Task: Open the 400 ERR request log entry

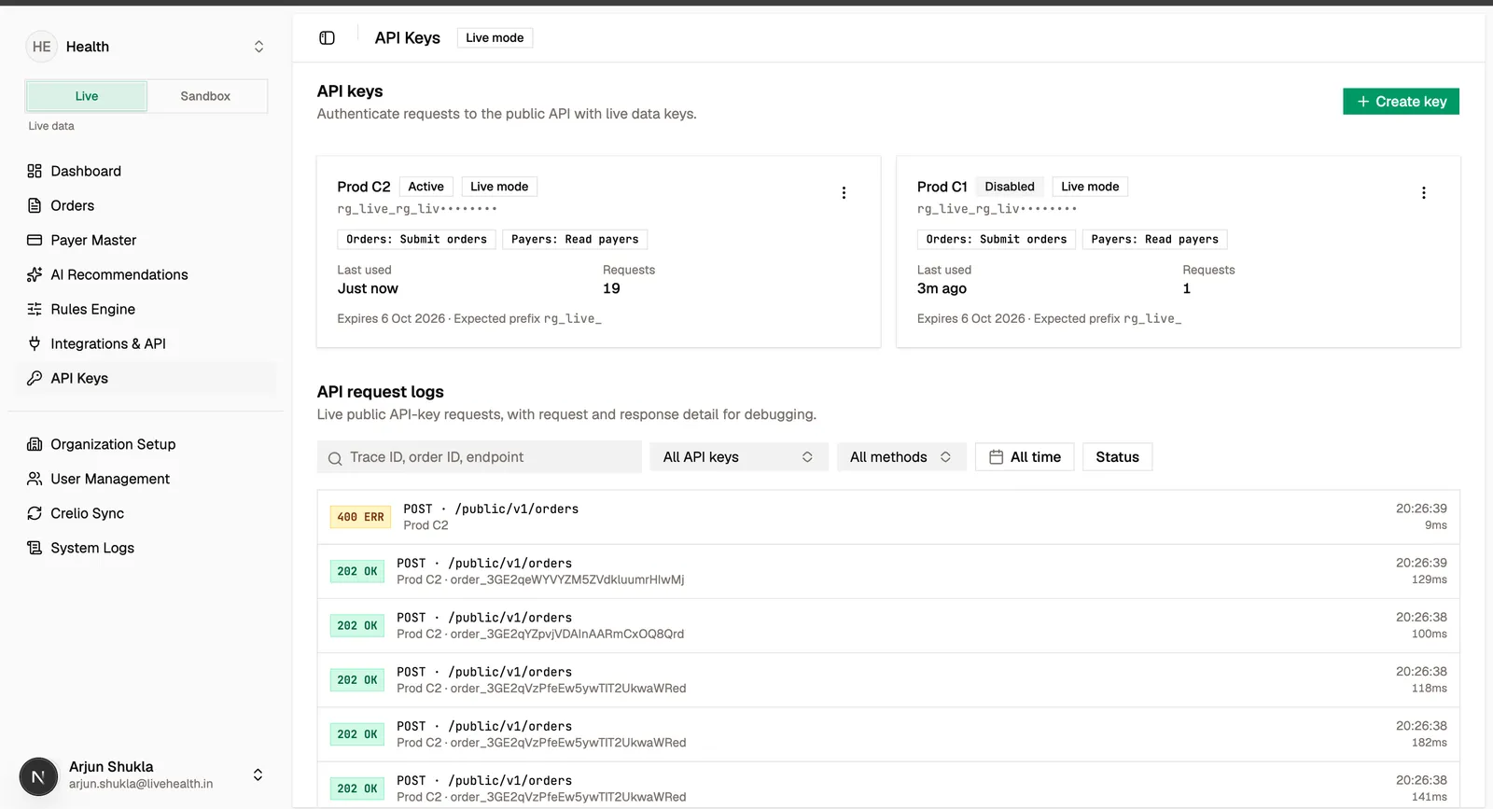Action: tap(888, 517)
